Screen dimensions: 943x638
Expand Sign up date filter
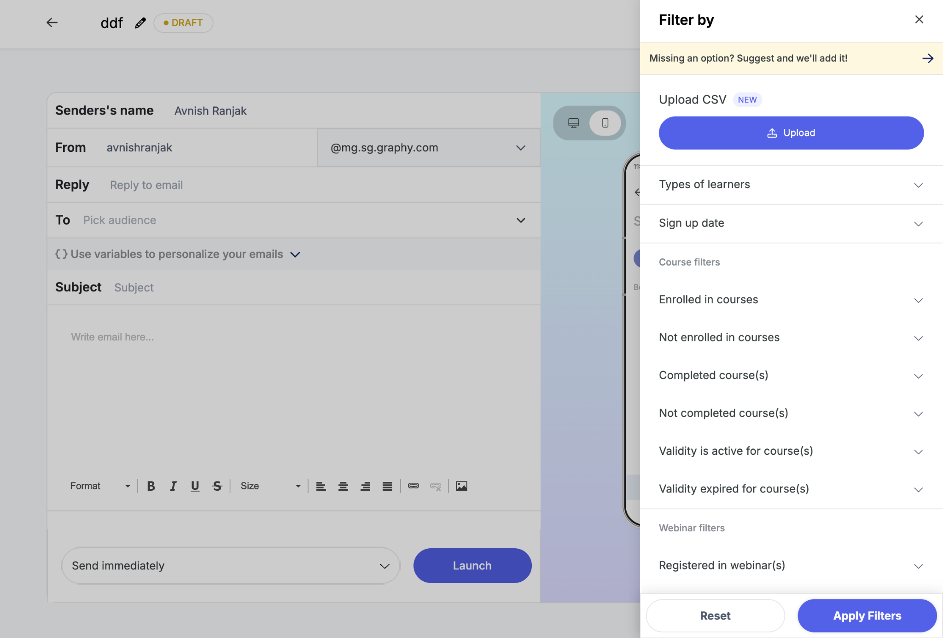click(x=791, y=223)
